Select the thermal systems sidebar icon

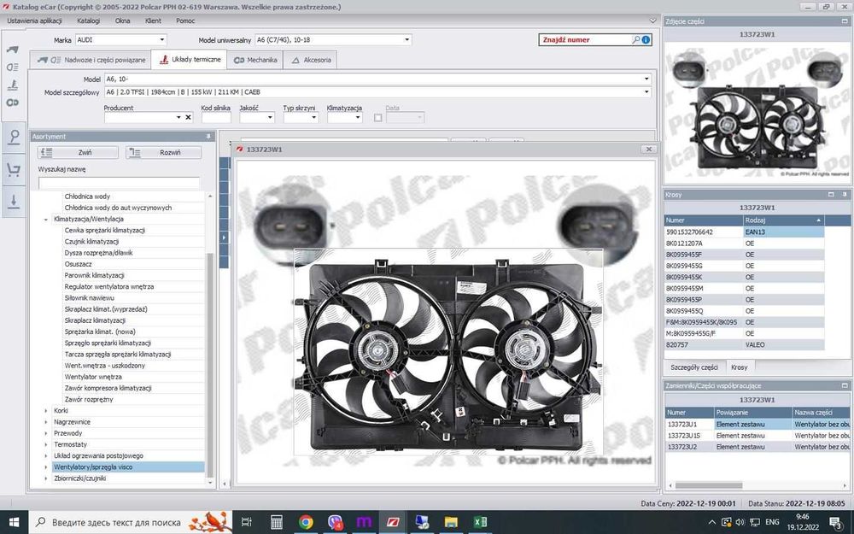click(13, 85)
